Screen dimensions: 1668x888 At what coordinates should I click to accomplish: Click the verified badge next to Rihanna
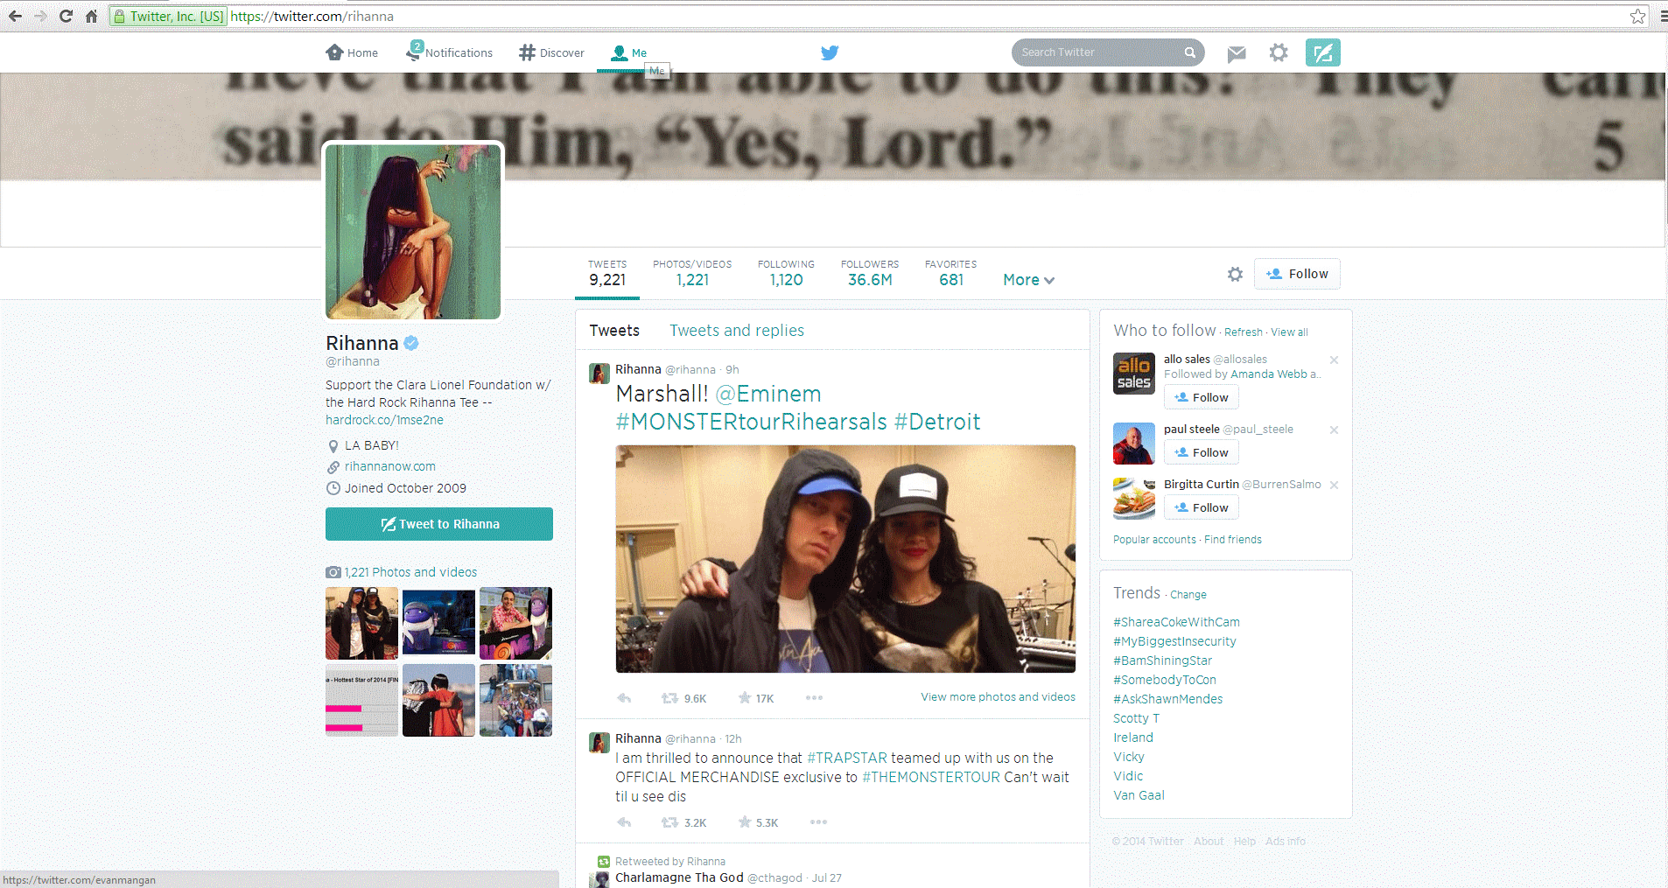(411, 343)
